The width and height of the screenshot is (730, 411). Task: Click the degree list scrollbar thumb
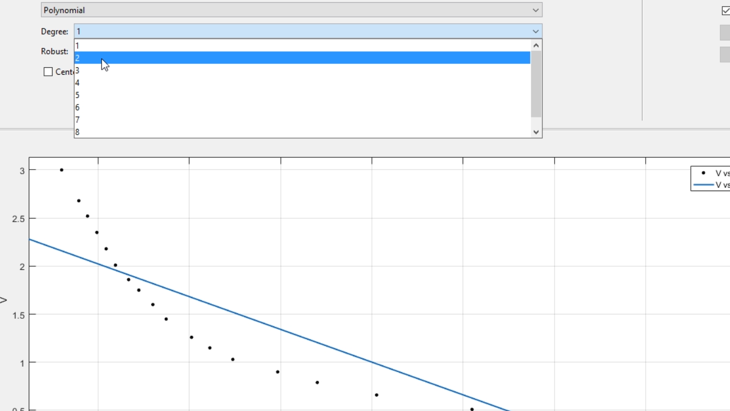(536, 84)
